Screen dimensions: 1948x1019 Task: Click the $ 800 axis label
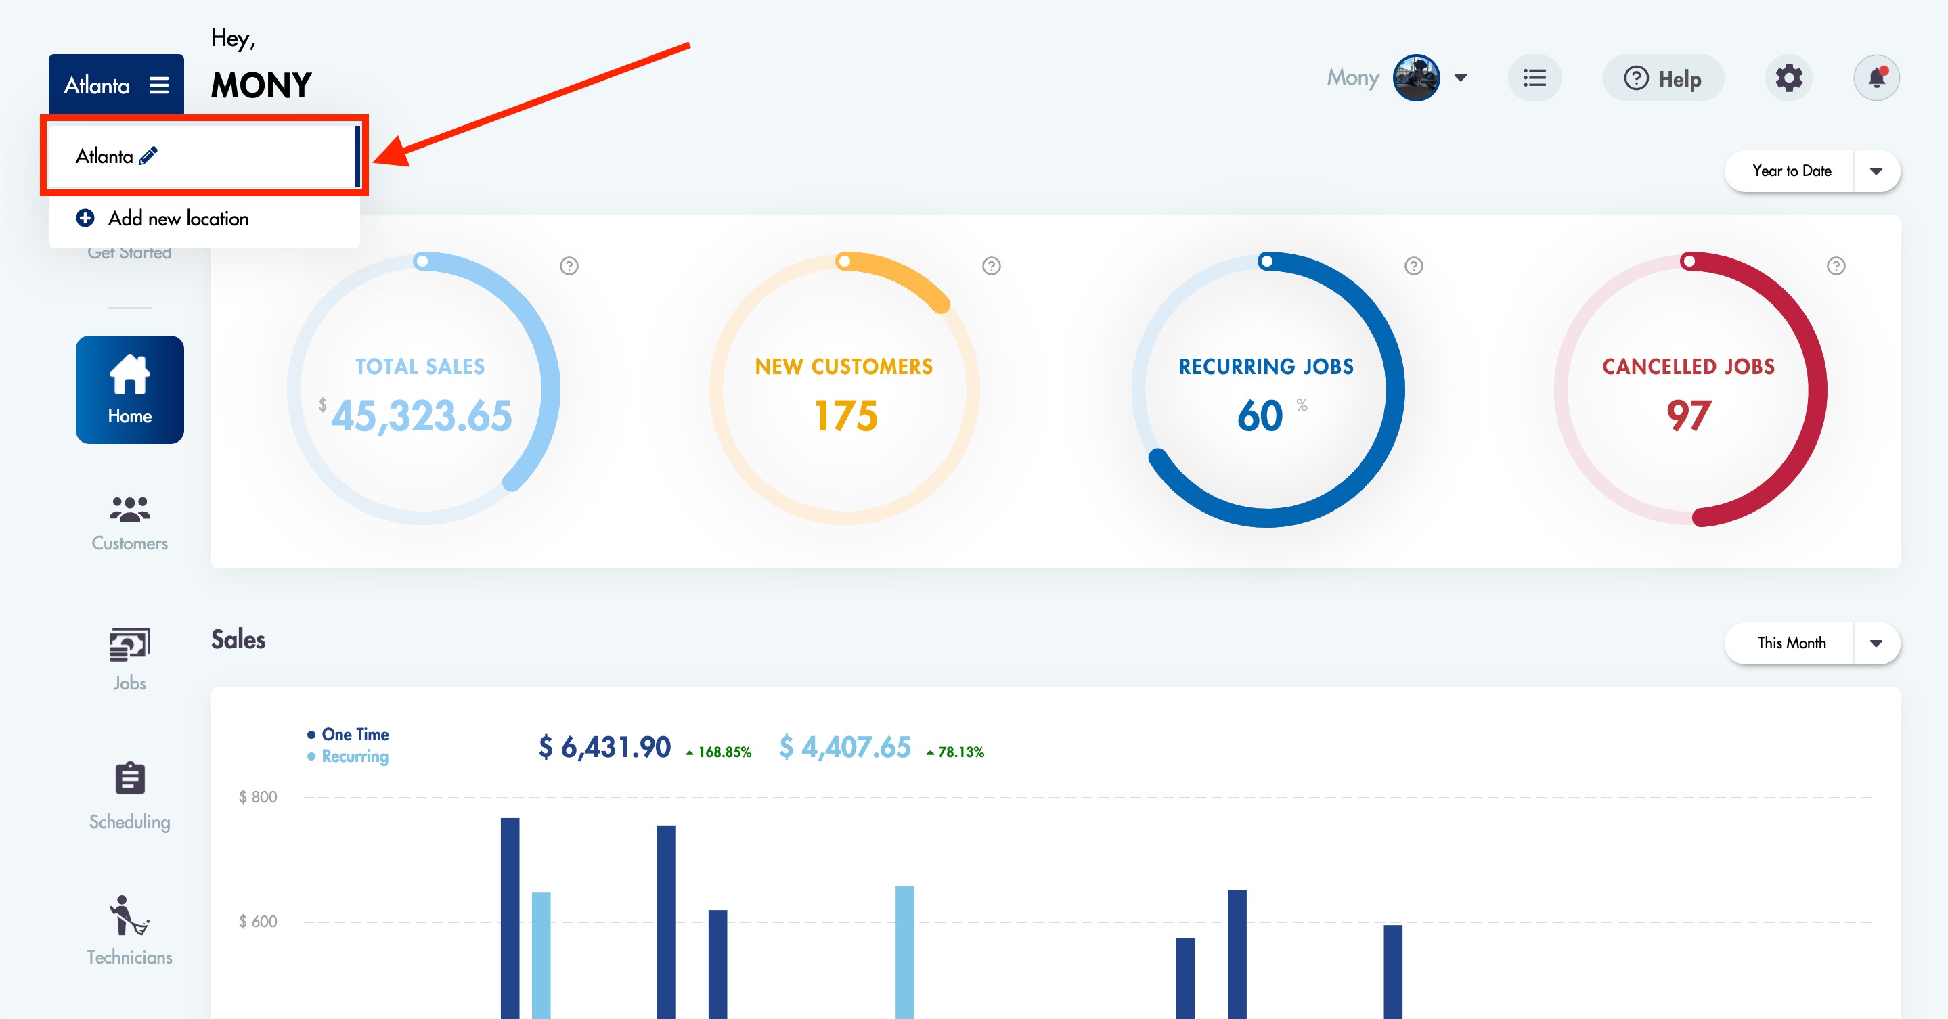coord(258,797)
